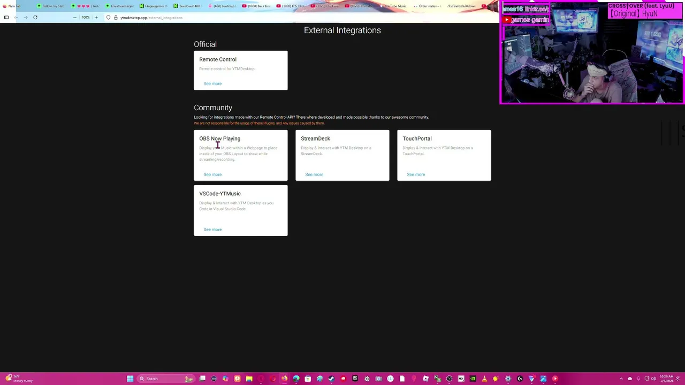
Task: Open Microsoft Edge from the taskbar
Action: 296,379
